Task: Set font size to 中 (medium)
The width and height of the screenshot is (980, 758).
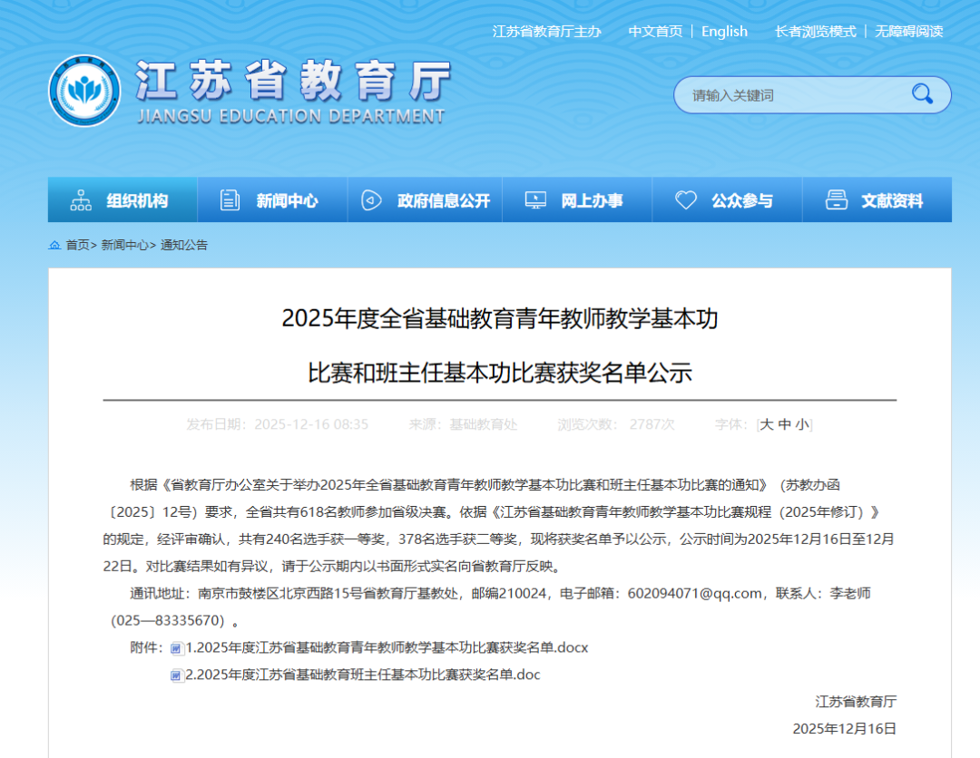Action: (x=785, y=424)
